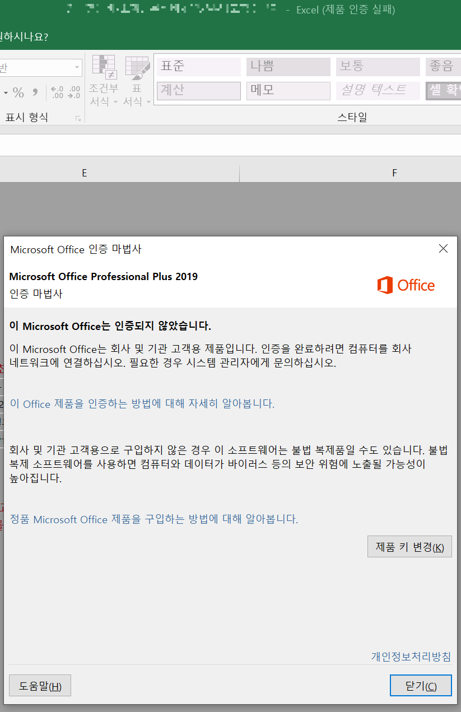Click the 제품 키 변경(K) button
This screenshot has height=712, width=461.
tap(409, 547)
